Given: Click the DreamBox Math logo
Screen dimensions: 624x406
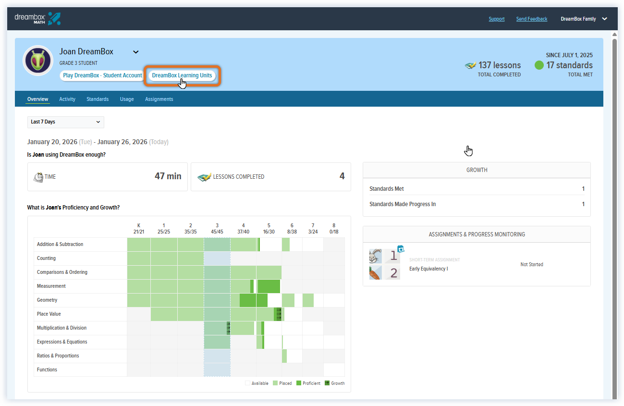Looking at the screenshot, I should pyautogui.click(x=37, y=19).
